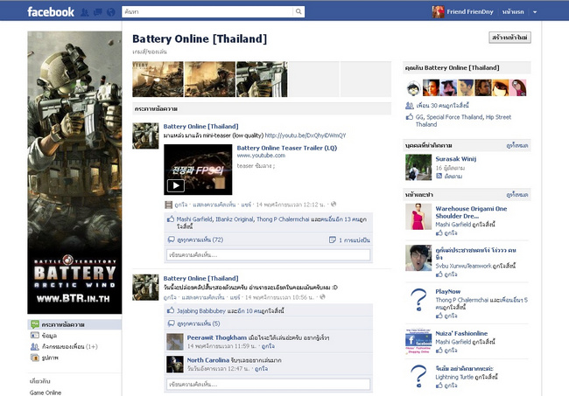
Task: Go to the Home (หน้าแรก) menu item
Action: coord(513,12)
